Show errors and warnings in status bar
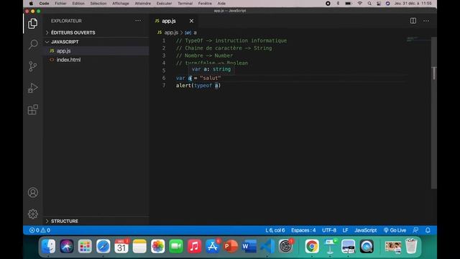Viewport: 460px width, 259px height. [40, 230]
